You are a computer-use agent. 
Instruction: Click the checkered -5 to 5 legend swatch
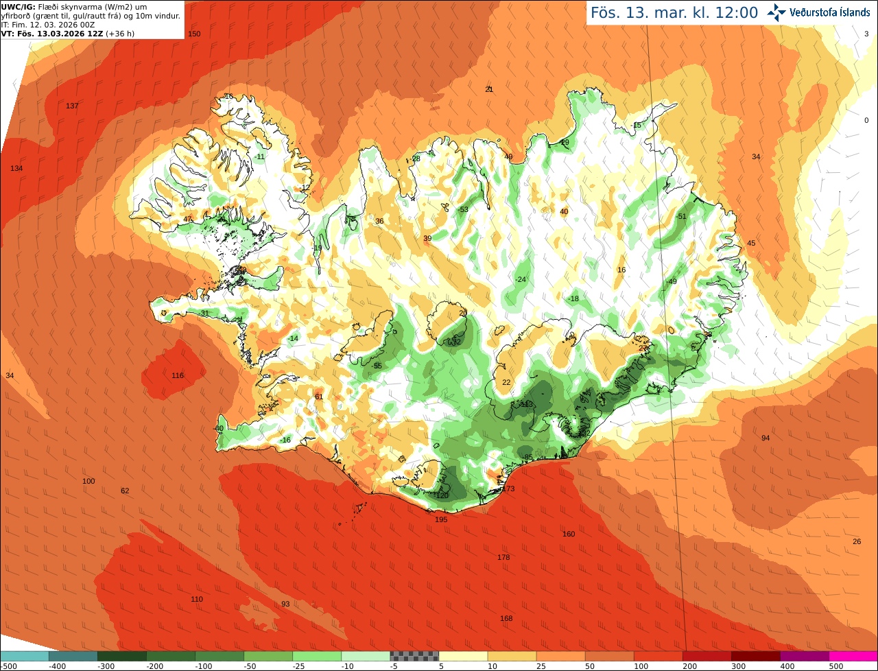(x=414, y=655)
